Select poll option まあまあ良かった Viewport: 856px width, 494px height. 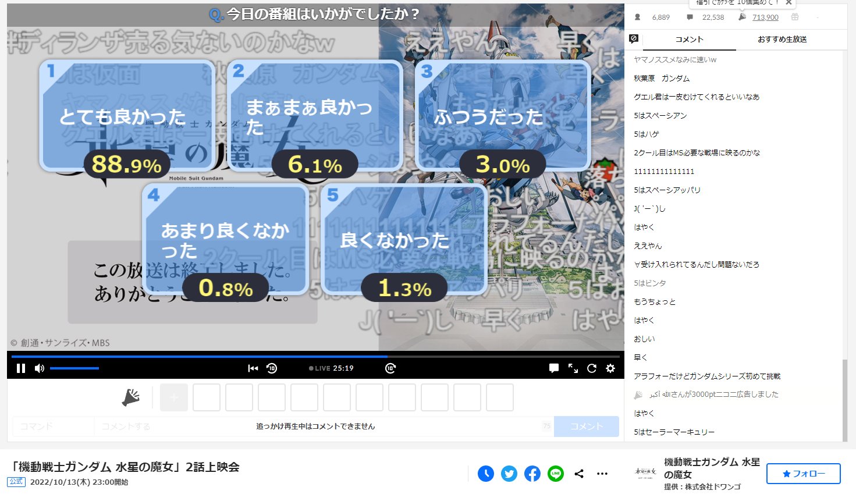click(315, 115)
